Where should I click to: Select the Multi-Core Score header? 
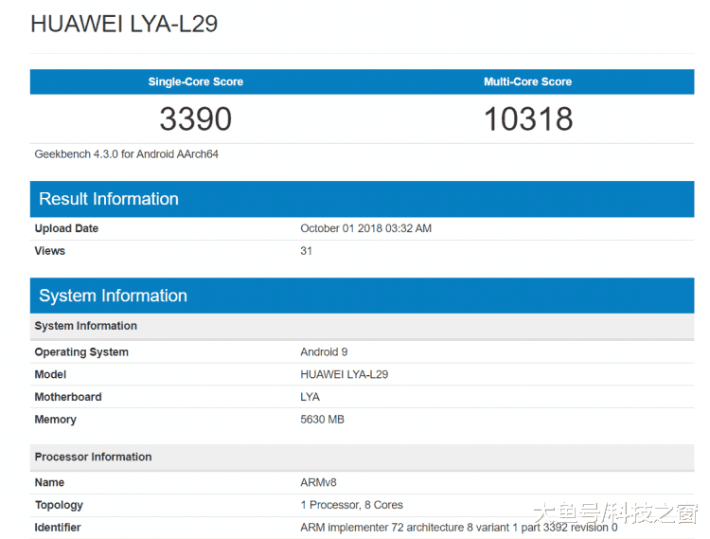(527, 81)
